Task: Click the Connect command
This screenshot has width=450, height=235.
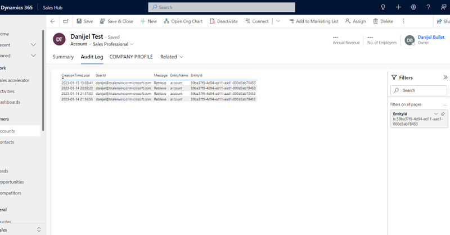Action: 256,21
